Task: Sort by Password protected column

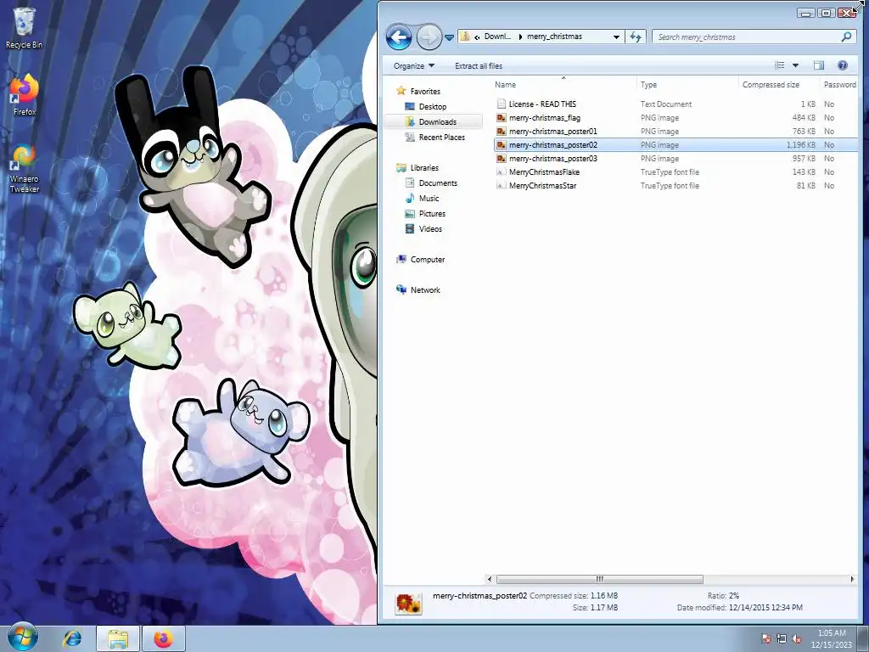Action: 838,84
